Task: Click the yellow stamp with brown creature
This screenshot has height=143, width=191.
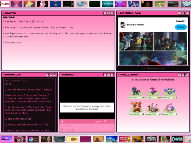Action: click(73, 139)
